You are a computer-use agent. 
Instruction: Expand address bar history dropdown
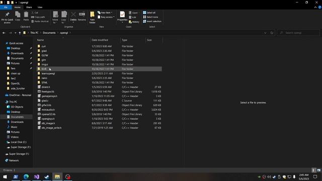265,33
